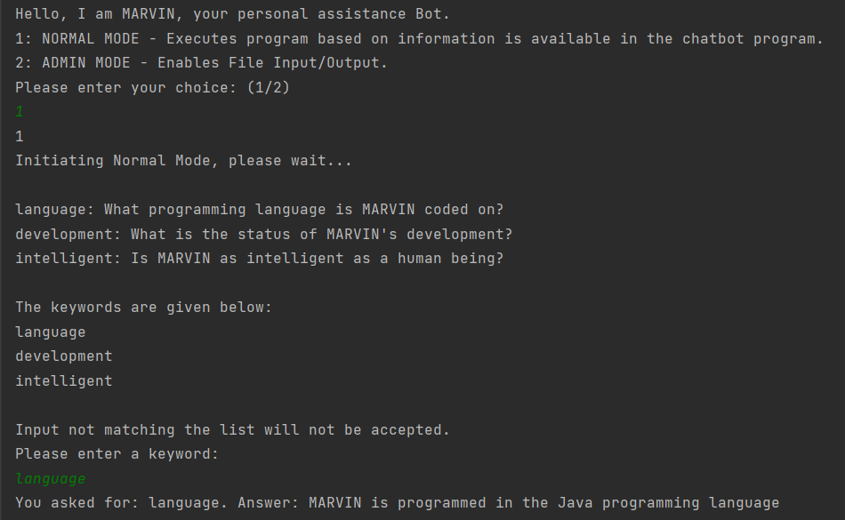
Task: Click the white echoed '1' line
Action: pyautogui.click(x=20, y=137)
